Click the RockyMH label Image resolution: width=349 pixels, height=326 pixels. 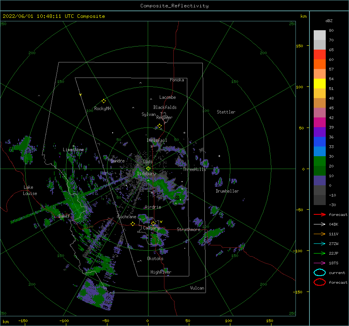pos(102,109)
